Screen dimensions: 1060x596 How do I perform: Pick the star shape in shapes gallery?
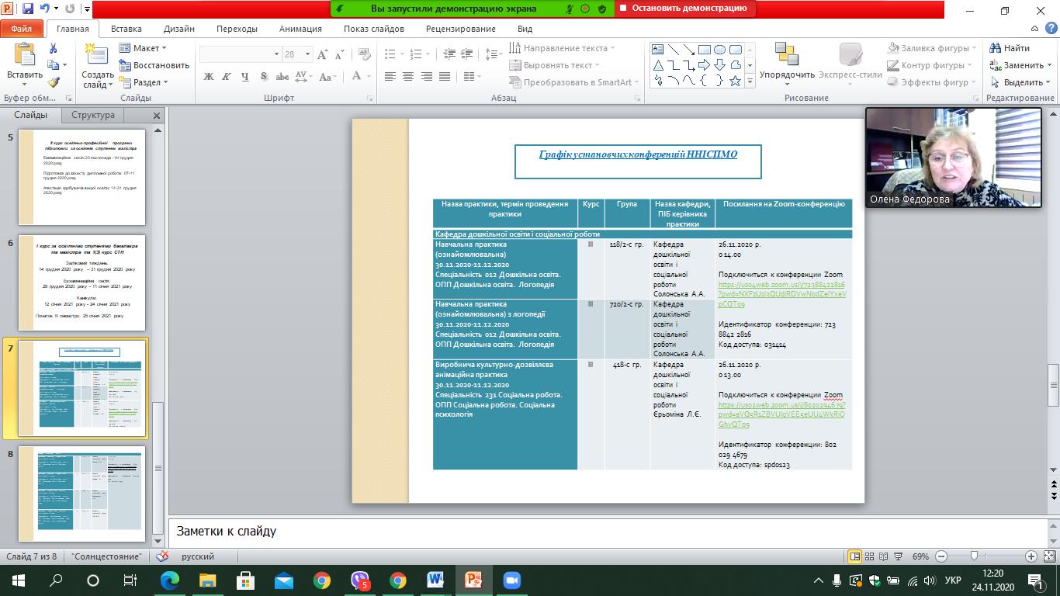pyautogui.click(x=735, y=81)
